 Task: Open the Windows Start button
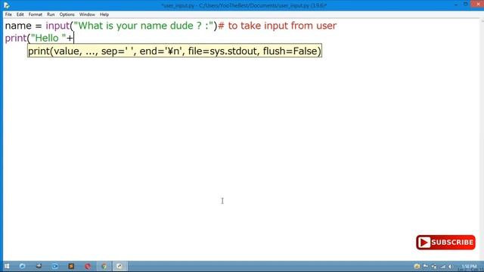tap(7, 266)
